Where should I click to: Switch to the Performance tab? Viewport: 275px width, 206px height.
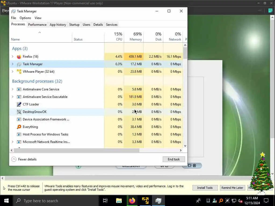click(x=37, y=25)
